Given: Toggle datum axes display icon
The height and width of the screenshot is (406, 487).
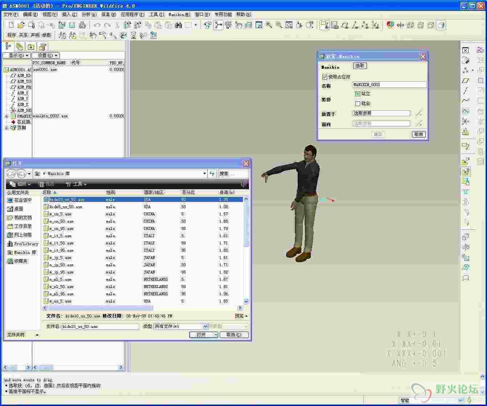Looking at the screenshot, I should (x=355, y=25).
